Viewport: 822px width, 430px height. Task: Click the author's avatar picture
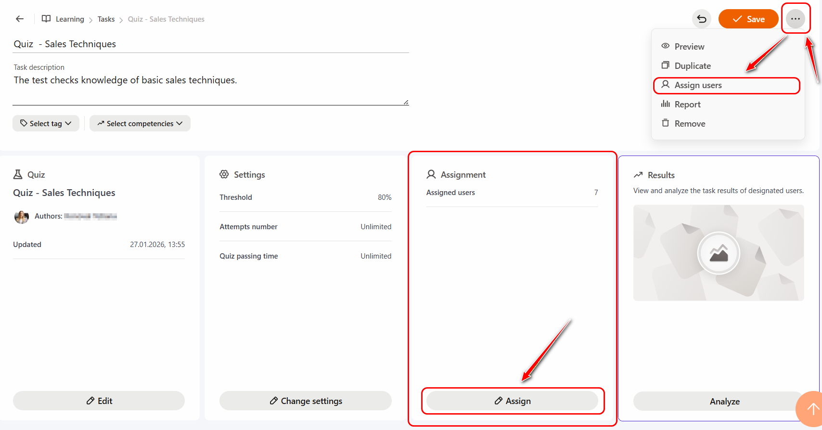(x=22, y=217)
